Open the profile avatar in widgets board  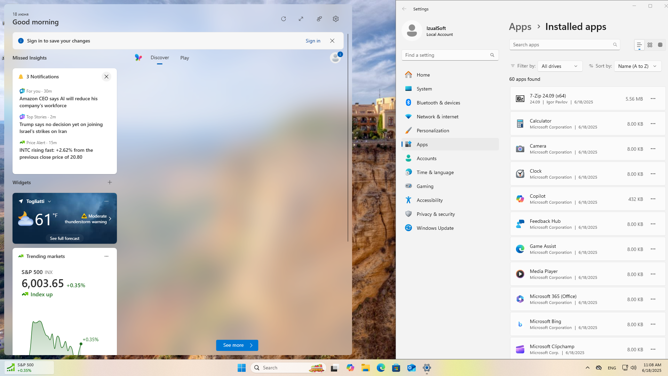[x=336, y=57]
